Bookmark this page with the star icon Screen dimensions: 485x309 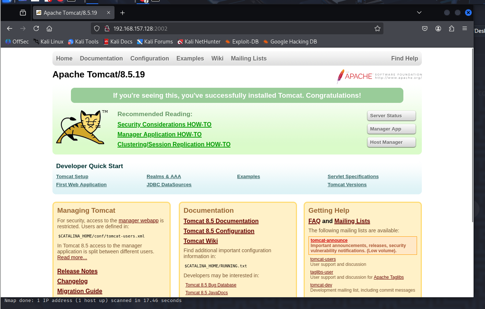click(x=377, y=28)
